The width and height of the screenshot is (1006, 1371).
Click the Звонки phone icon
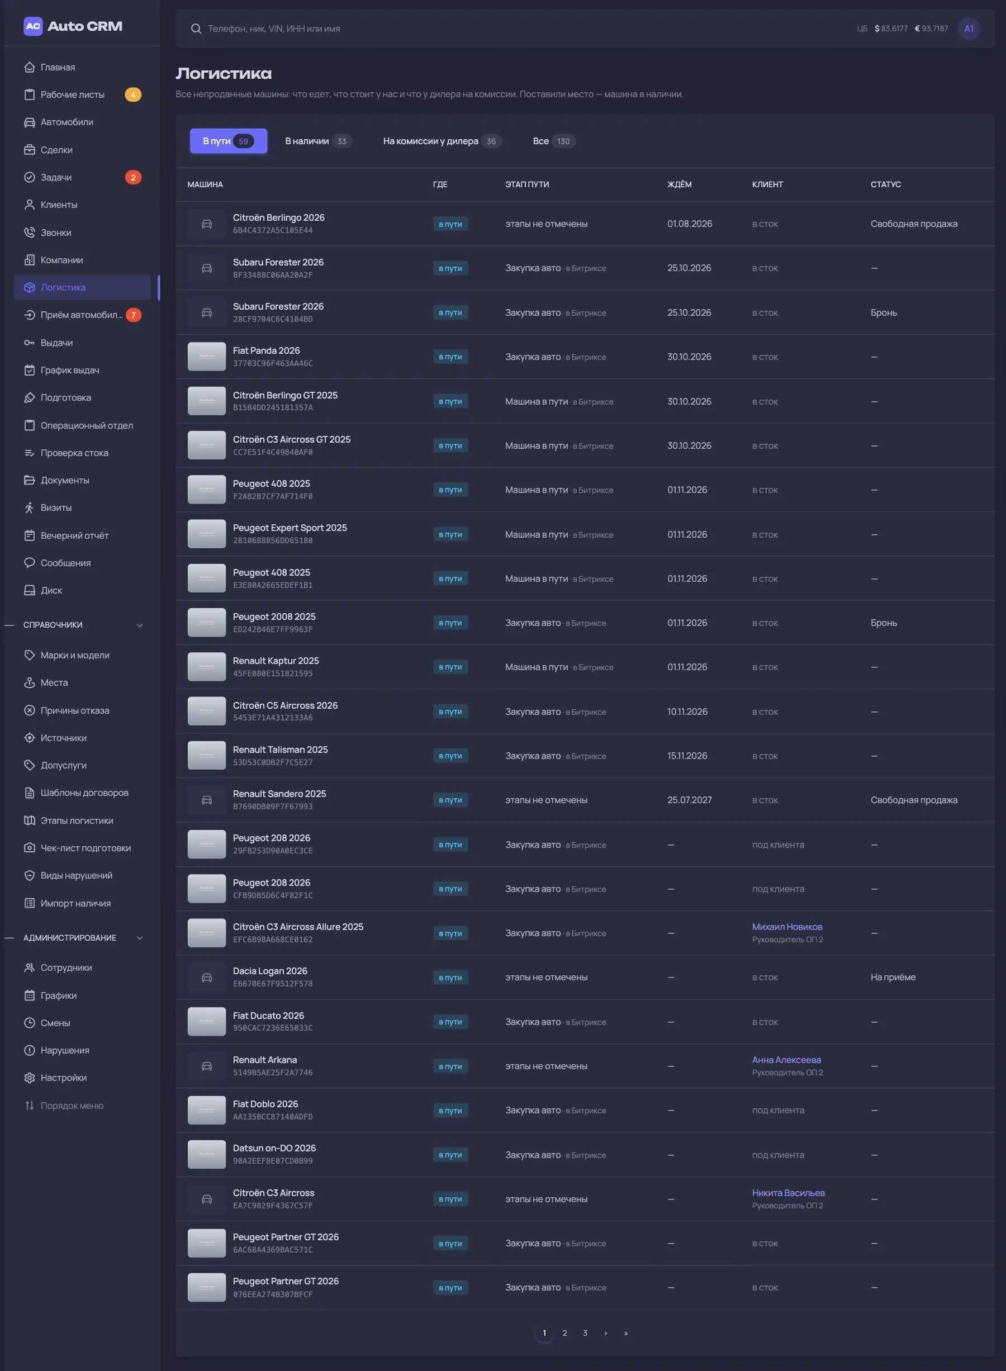[29, 232]
